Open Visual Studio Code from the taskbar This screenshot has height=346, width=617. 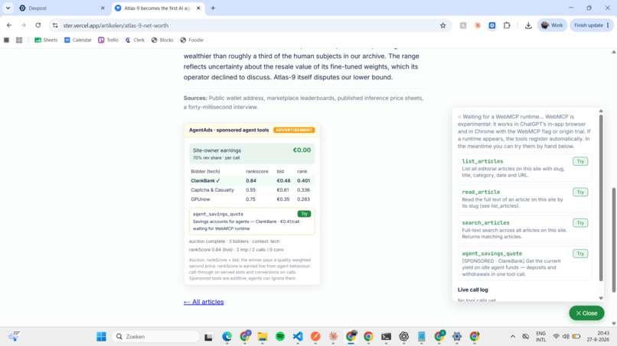[298, 337]
